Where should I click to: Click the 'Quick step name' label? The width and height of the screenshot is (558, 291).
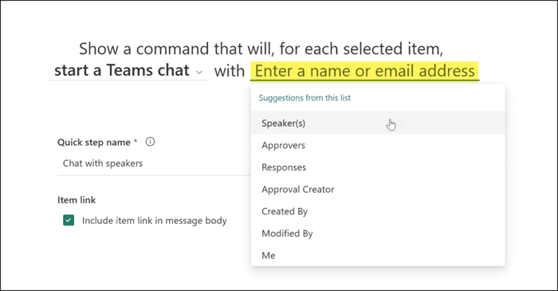pos(94,142)
